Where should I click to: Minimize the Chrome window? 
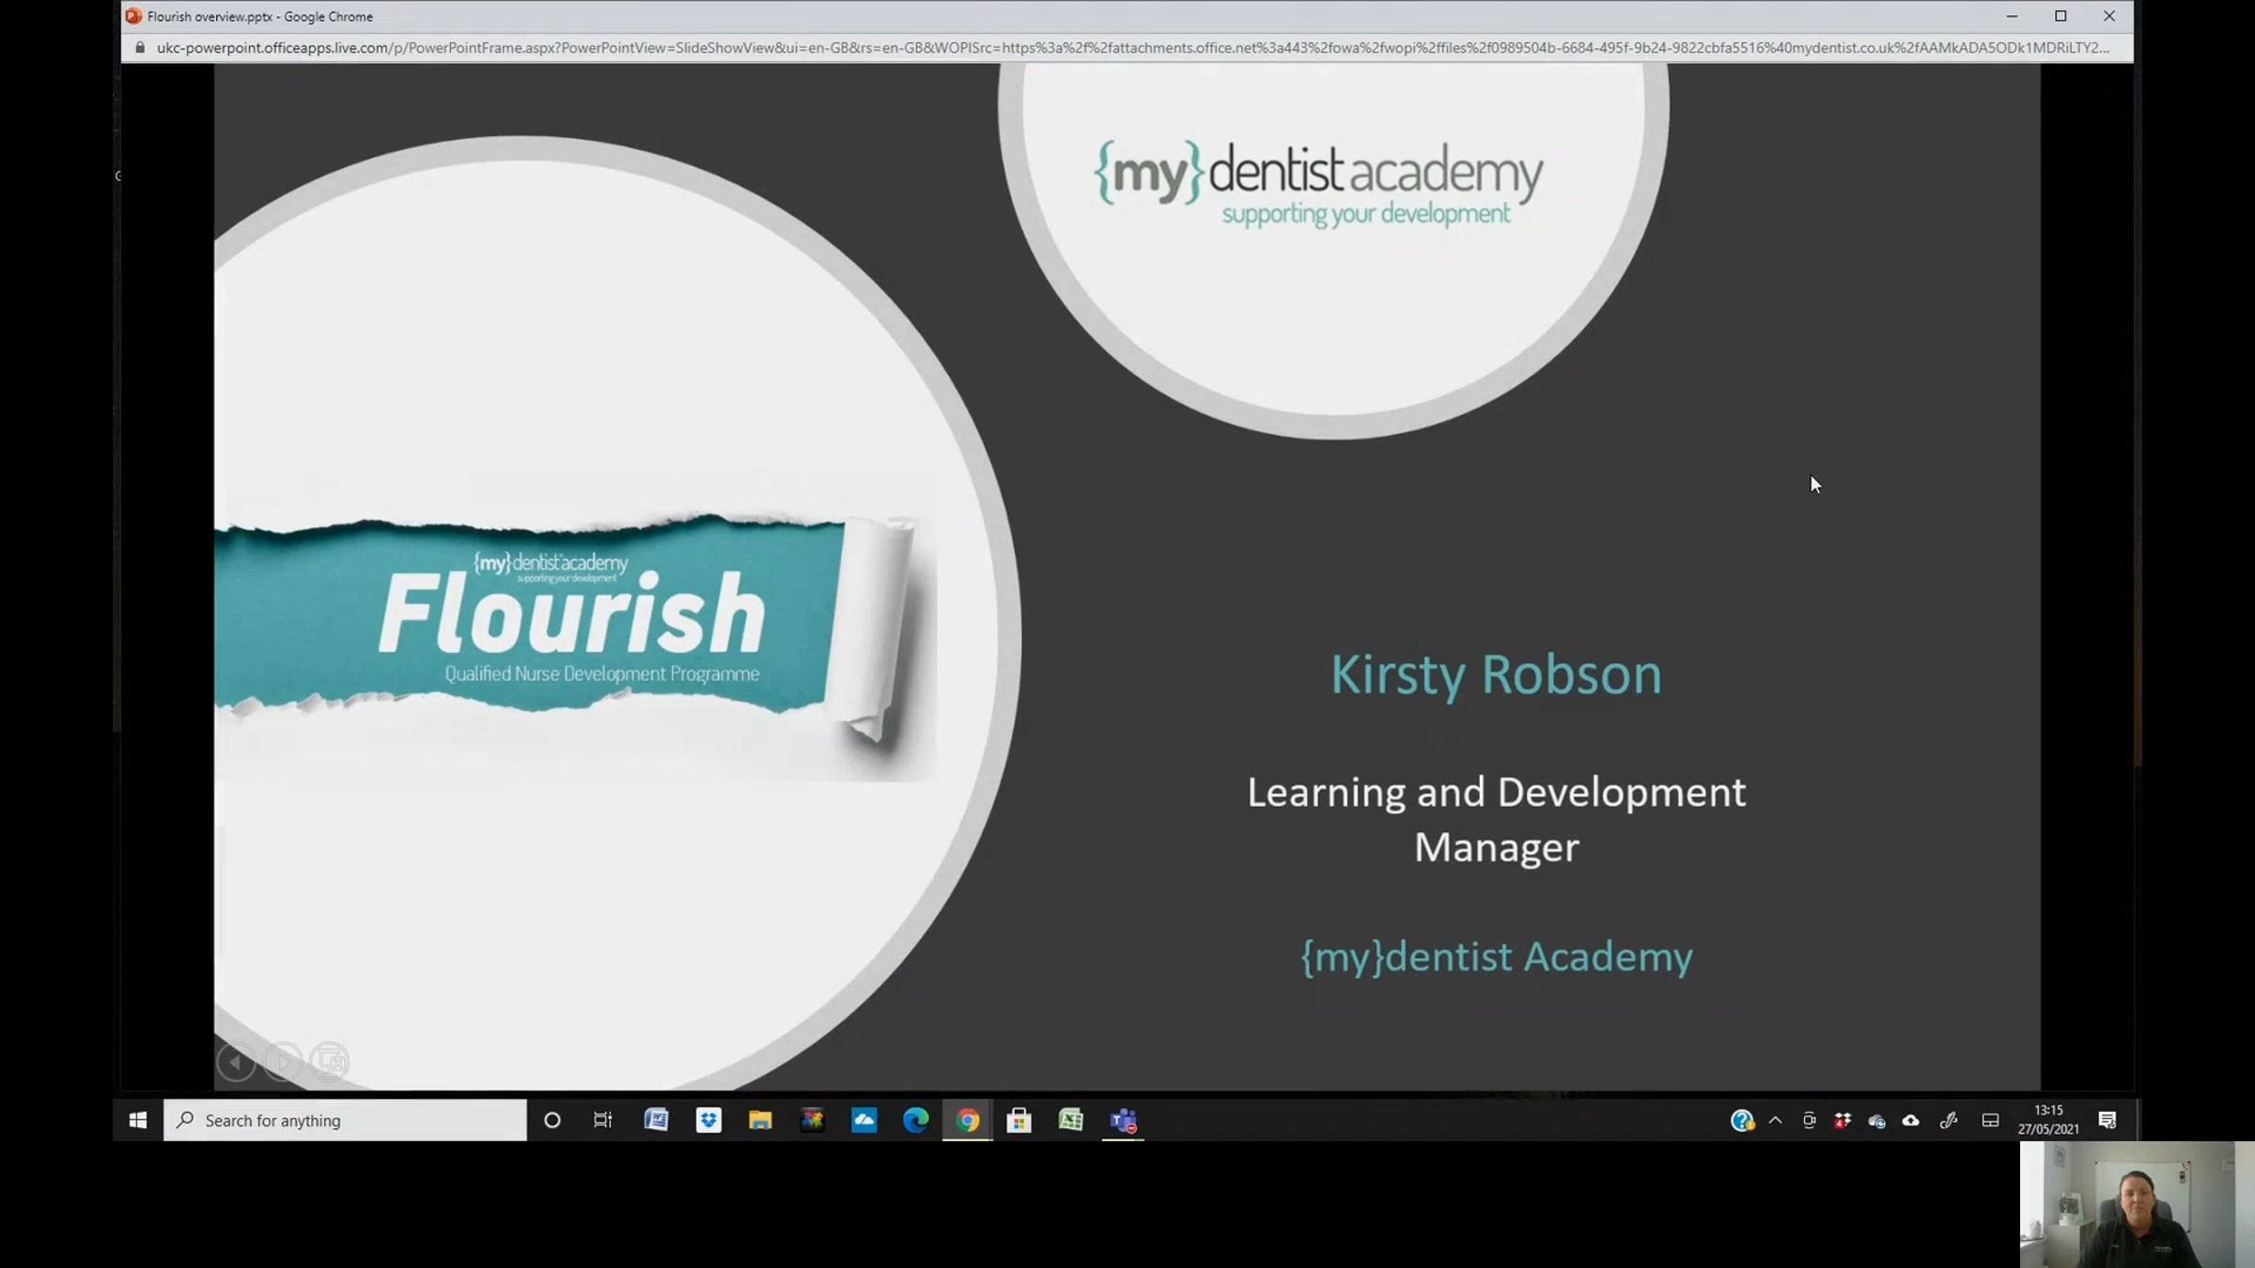click(2012, 16)
